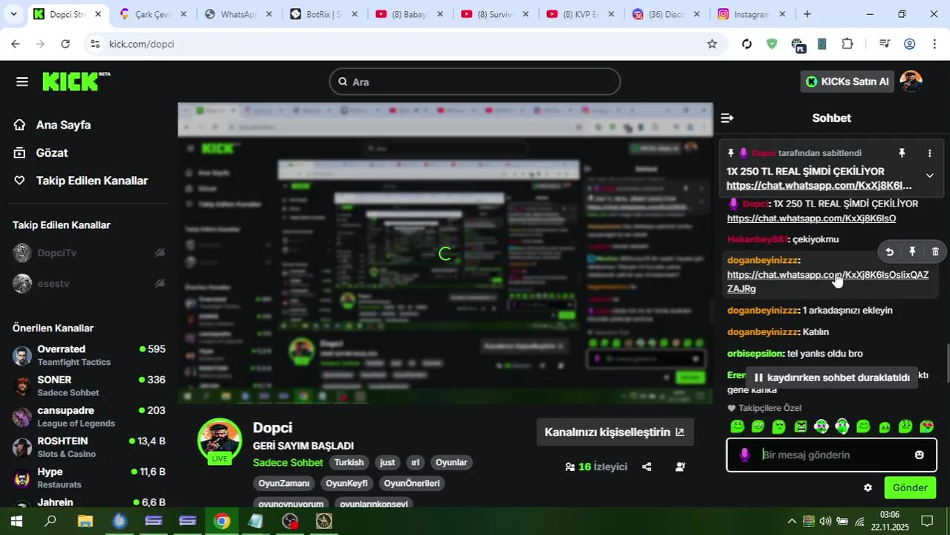The image size is (950, 535).
Task: Click KICKs Satın Al button
Action: (847, 82)
